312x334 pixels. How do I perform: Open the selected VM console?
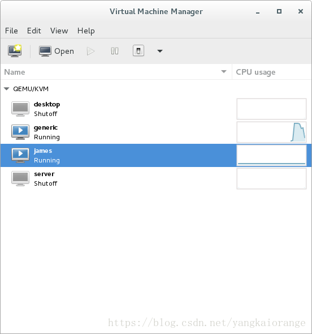click(57, 51)
